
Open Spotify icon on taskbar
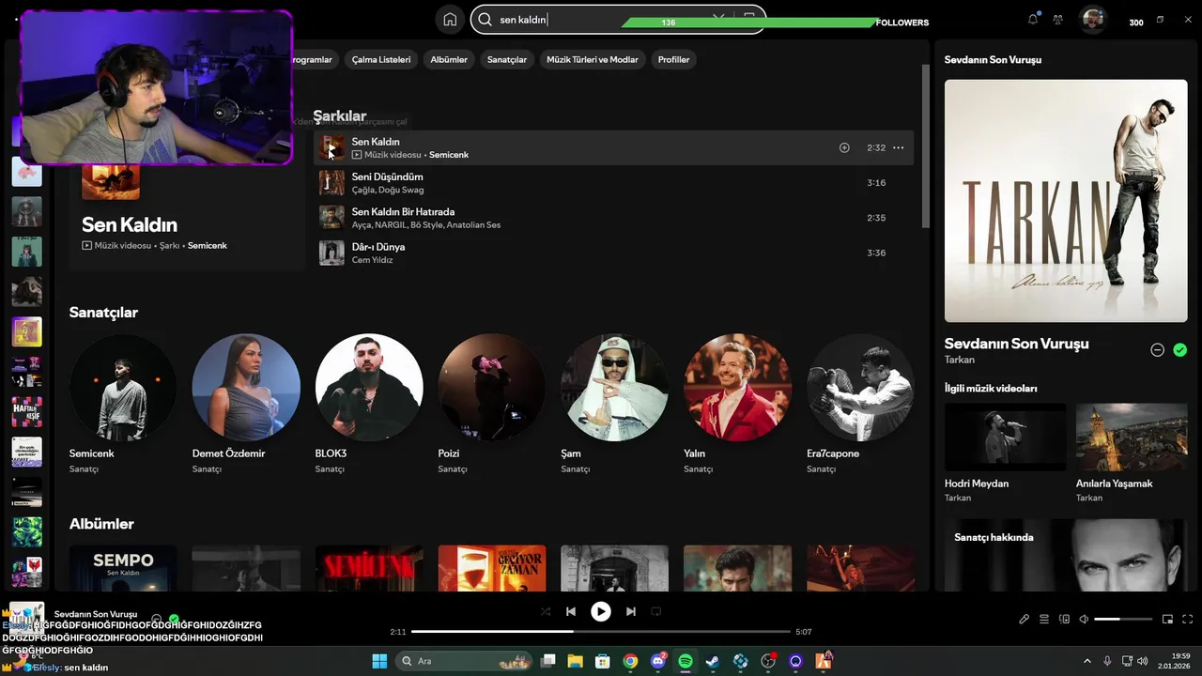point(686,661)
